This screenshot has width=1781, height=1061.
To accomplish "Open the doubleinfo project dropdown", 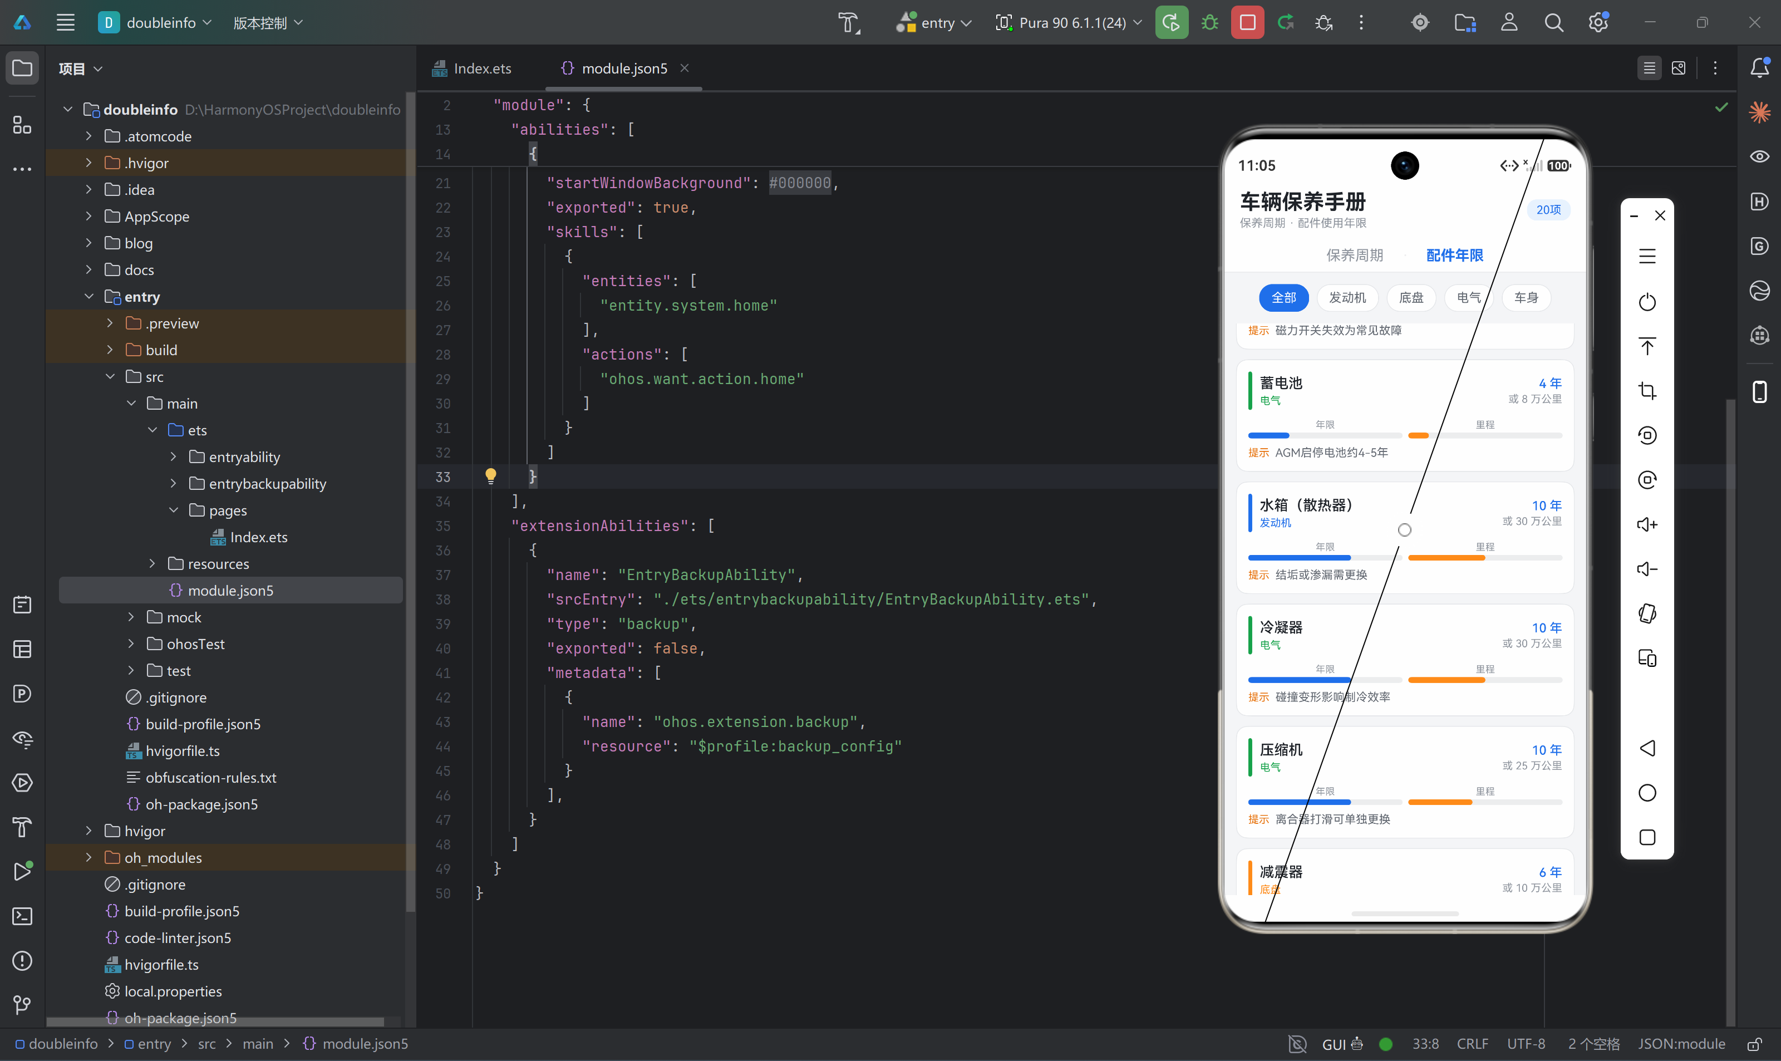I will click(155, 22).
